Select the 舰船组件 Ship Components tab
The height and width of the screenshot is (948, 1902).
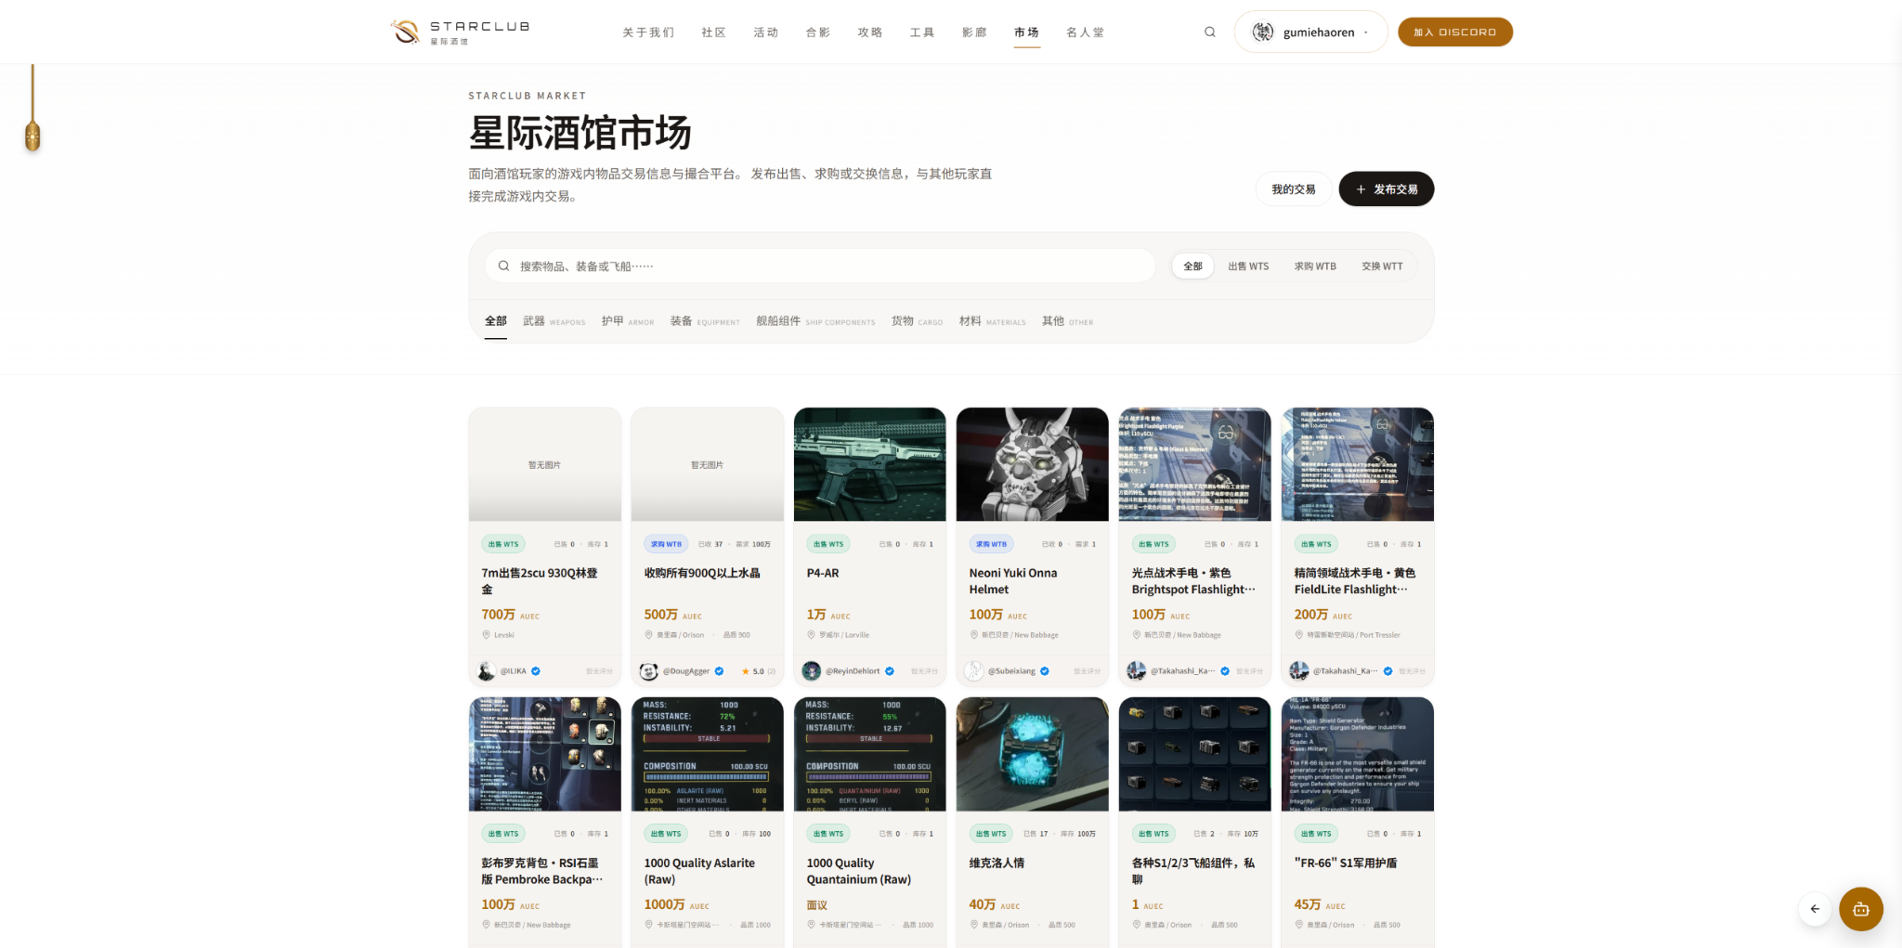pos(815,321)
